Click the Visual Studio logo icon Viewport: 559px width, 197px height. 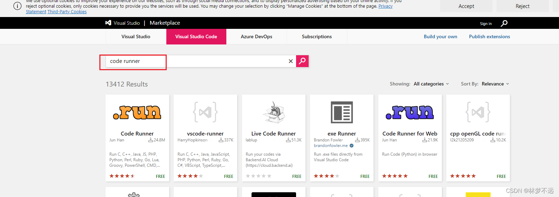tap(108, 23)
